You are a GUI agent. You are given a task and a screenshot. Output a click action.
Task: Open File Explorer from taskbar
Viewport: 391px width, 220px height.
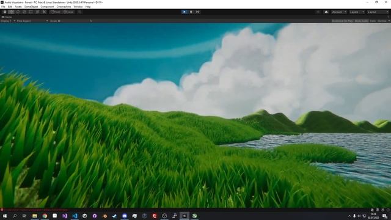tap(35, 216)
